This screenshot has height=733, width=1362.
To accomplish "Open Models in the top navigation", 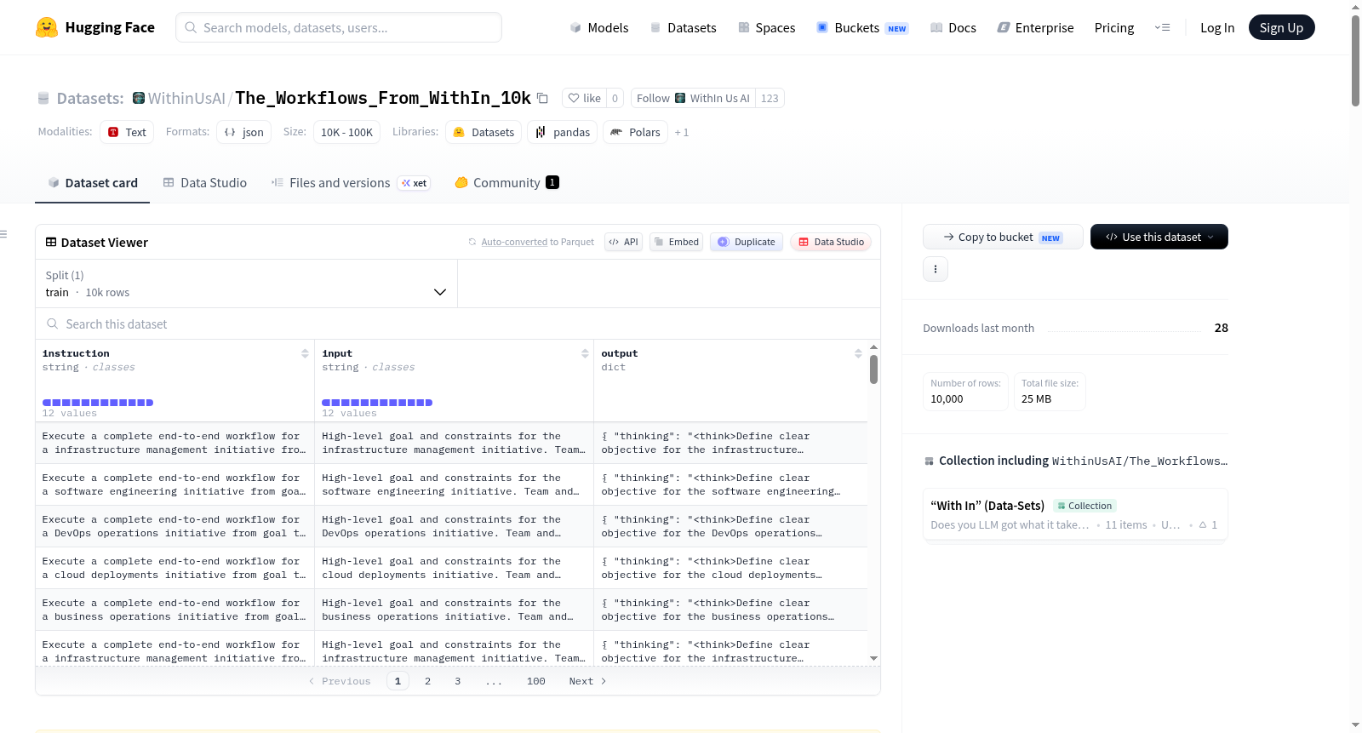I will coord(599,27).
